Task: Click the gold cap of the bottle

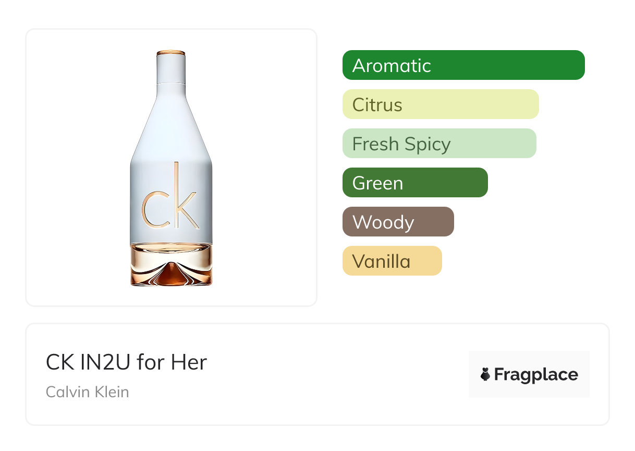Action: tap(171, 53)
